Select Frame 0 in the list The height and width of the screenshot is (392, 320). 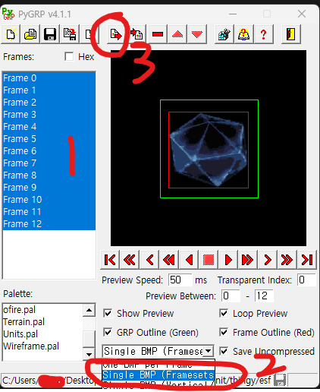click(x=49, y=78)
